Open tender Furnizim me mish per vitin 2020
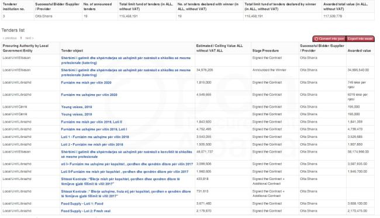The width and height of the screenshot is (380, 218). [86, 82]
